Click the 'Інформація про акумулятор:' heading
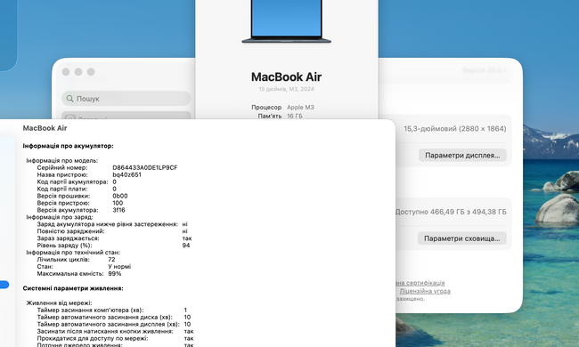The image size is (579, 347). 68,146
